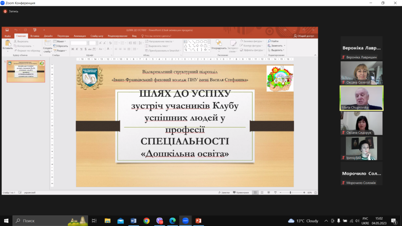Image resolution: width=402 pixels, height=226 pixels.
Task: Click the Google Chrome taskbar icon
Action: tap(146, 221)
